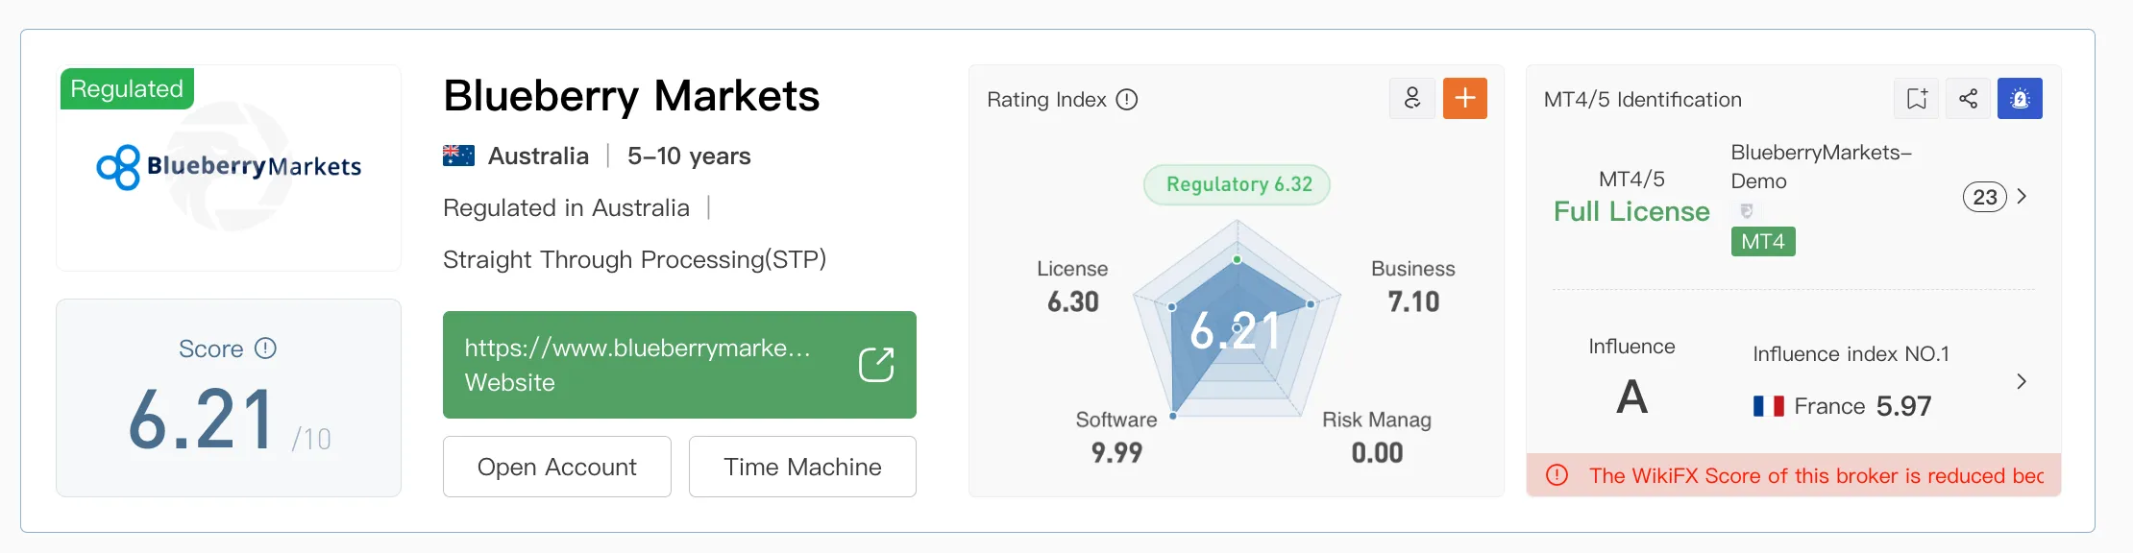Click the Regulatory 6.32 badge
This screenshot has width=2133, height=553.
(1238, 184)
